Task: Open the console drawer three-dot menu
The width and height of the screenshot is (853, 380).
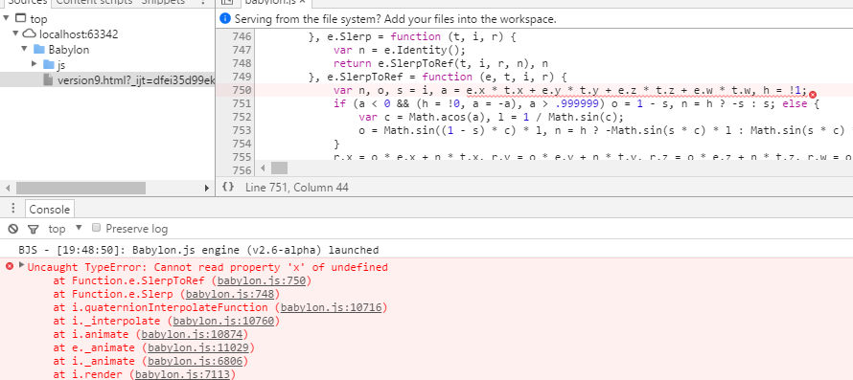Action: pos(13,209)
